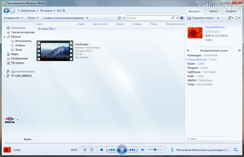Expand the TP-LINK_99BB78:1 node
This screenshot has height=157, width=244.
pos(4,76)
